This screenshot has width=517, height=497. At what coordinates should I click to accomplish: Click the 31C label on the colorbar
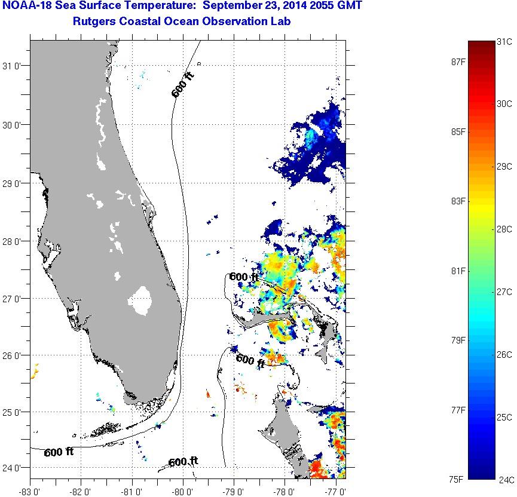click(504, 42)
